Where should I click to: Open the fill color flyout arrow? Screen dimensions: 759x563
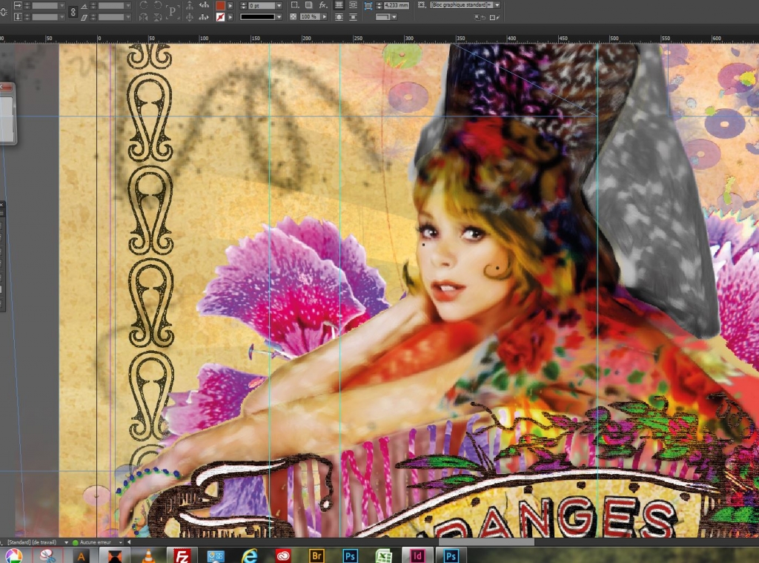tap(230, 6)
